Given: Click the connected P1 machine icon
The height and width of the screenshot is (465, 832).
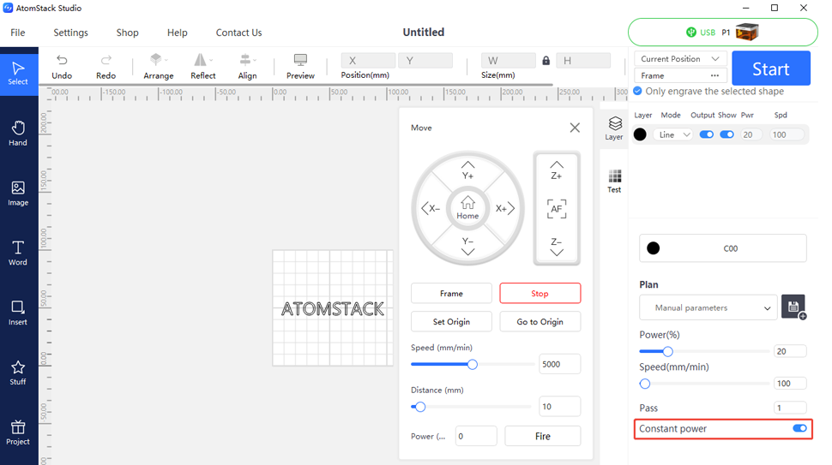Looking at the screenshot, I should [747, 32].
